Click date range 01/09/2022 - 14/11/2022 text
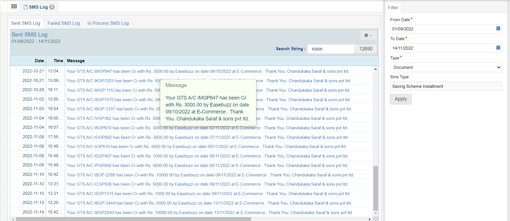Screen dimensions: 510x221 [x=36, y=41]
